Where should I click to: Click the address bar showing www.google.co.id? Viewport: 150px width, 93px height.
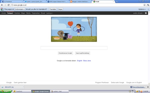[x=76, y=5]
